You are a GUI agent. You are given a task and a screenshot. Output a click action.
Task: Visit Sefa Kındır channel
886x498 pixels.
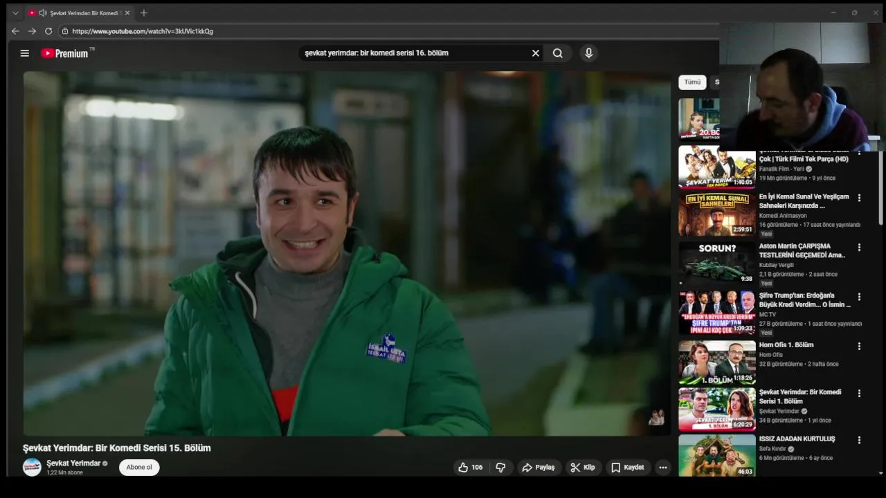click(x=772, y=449)
